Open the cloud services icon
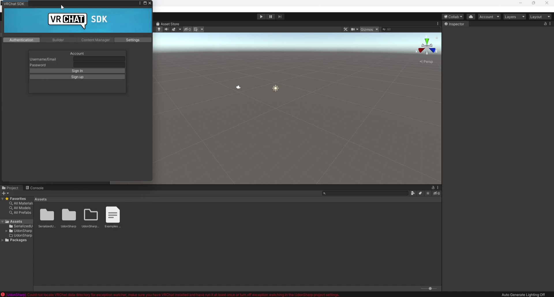Viewport: 554px width, 297px height. coord(471,17)
